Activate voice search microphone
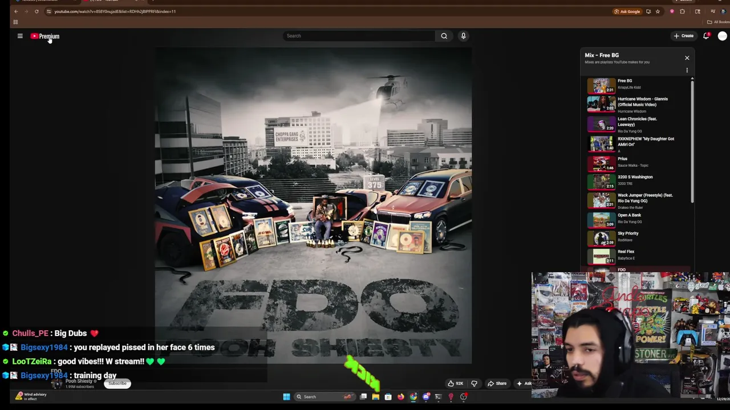Viewport: 730px width, 410px height. coord(463,36)
